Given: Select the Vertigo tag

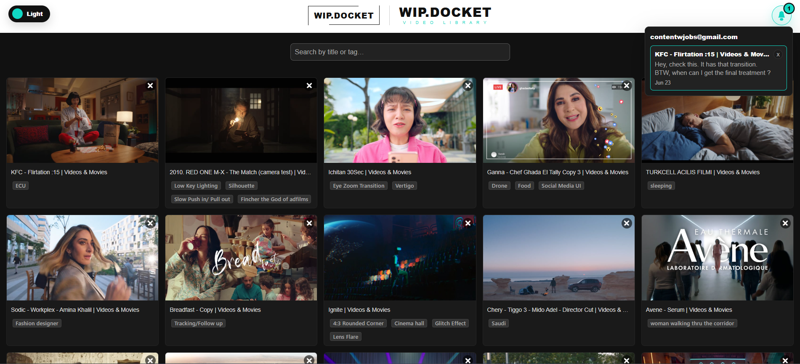Looking at the screenshot, I should 404,186.
